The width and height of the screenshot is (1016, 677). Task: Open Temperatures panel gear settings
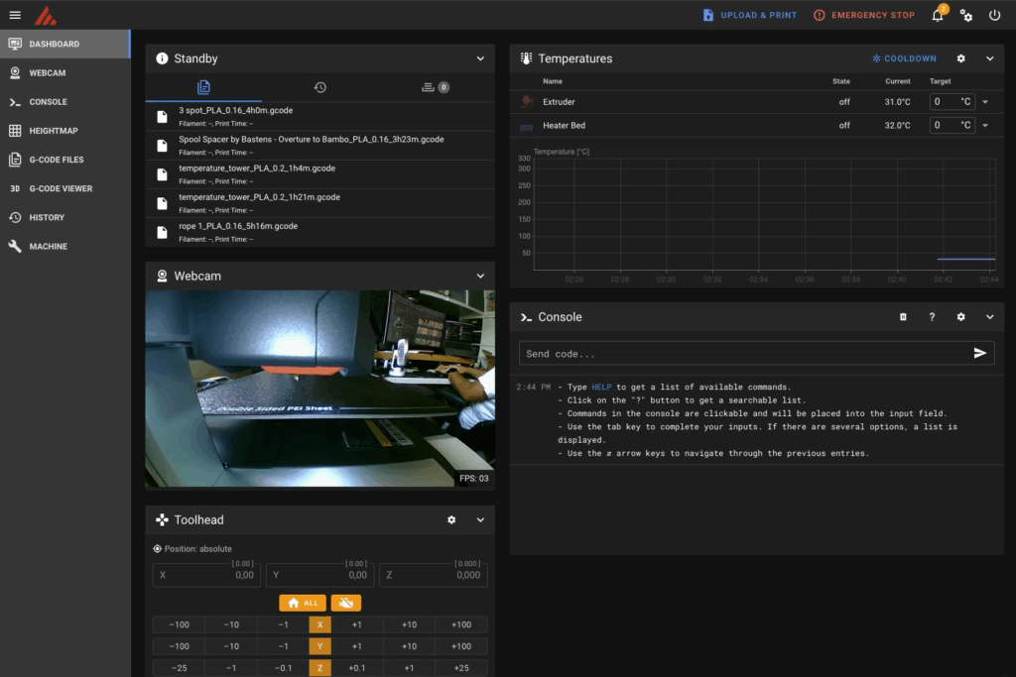tap(960, 58)
